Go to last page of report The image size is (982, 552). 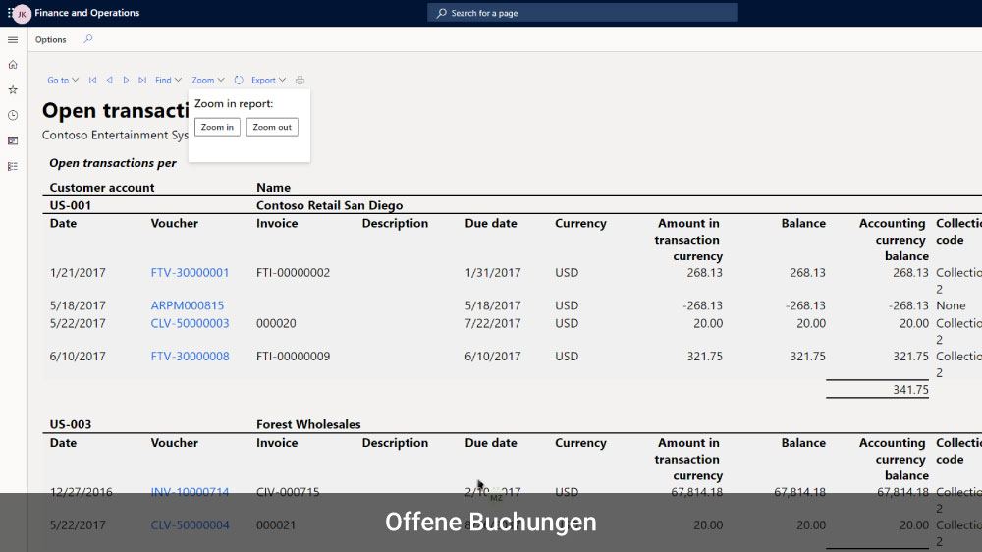pos(142,81)
